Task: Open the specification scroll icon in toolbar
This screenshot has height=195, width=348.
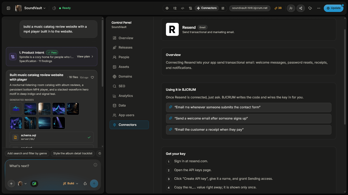Action: 190,8
